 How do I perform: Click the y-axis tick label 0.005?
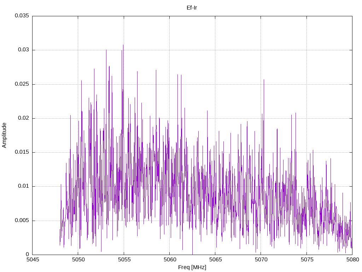22,220
